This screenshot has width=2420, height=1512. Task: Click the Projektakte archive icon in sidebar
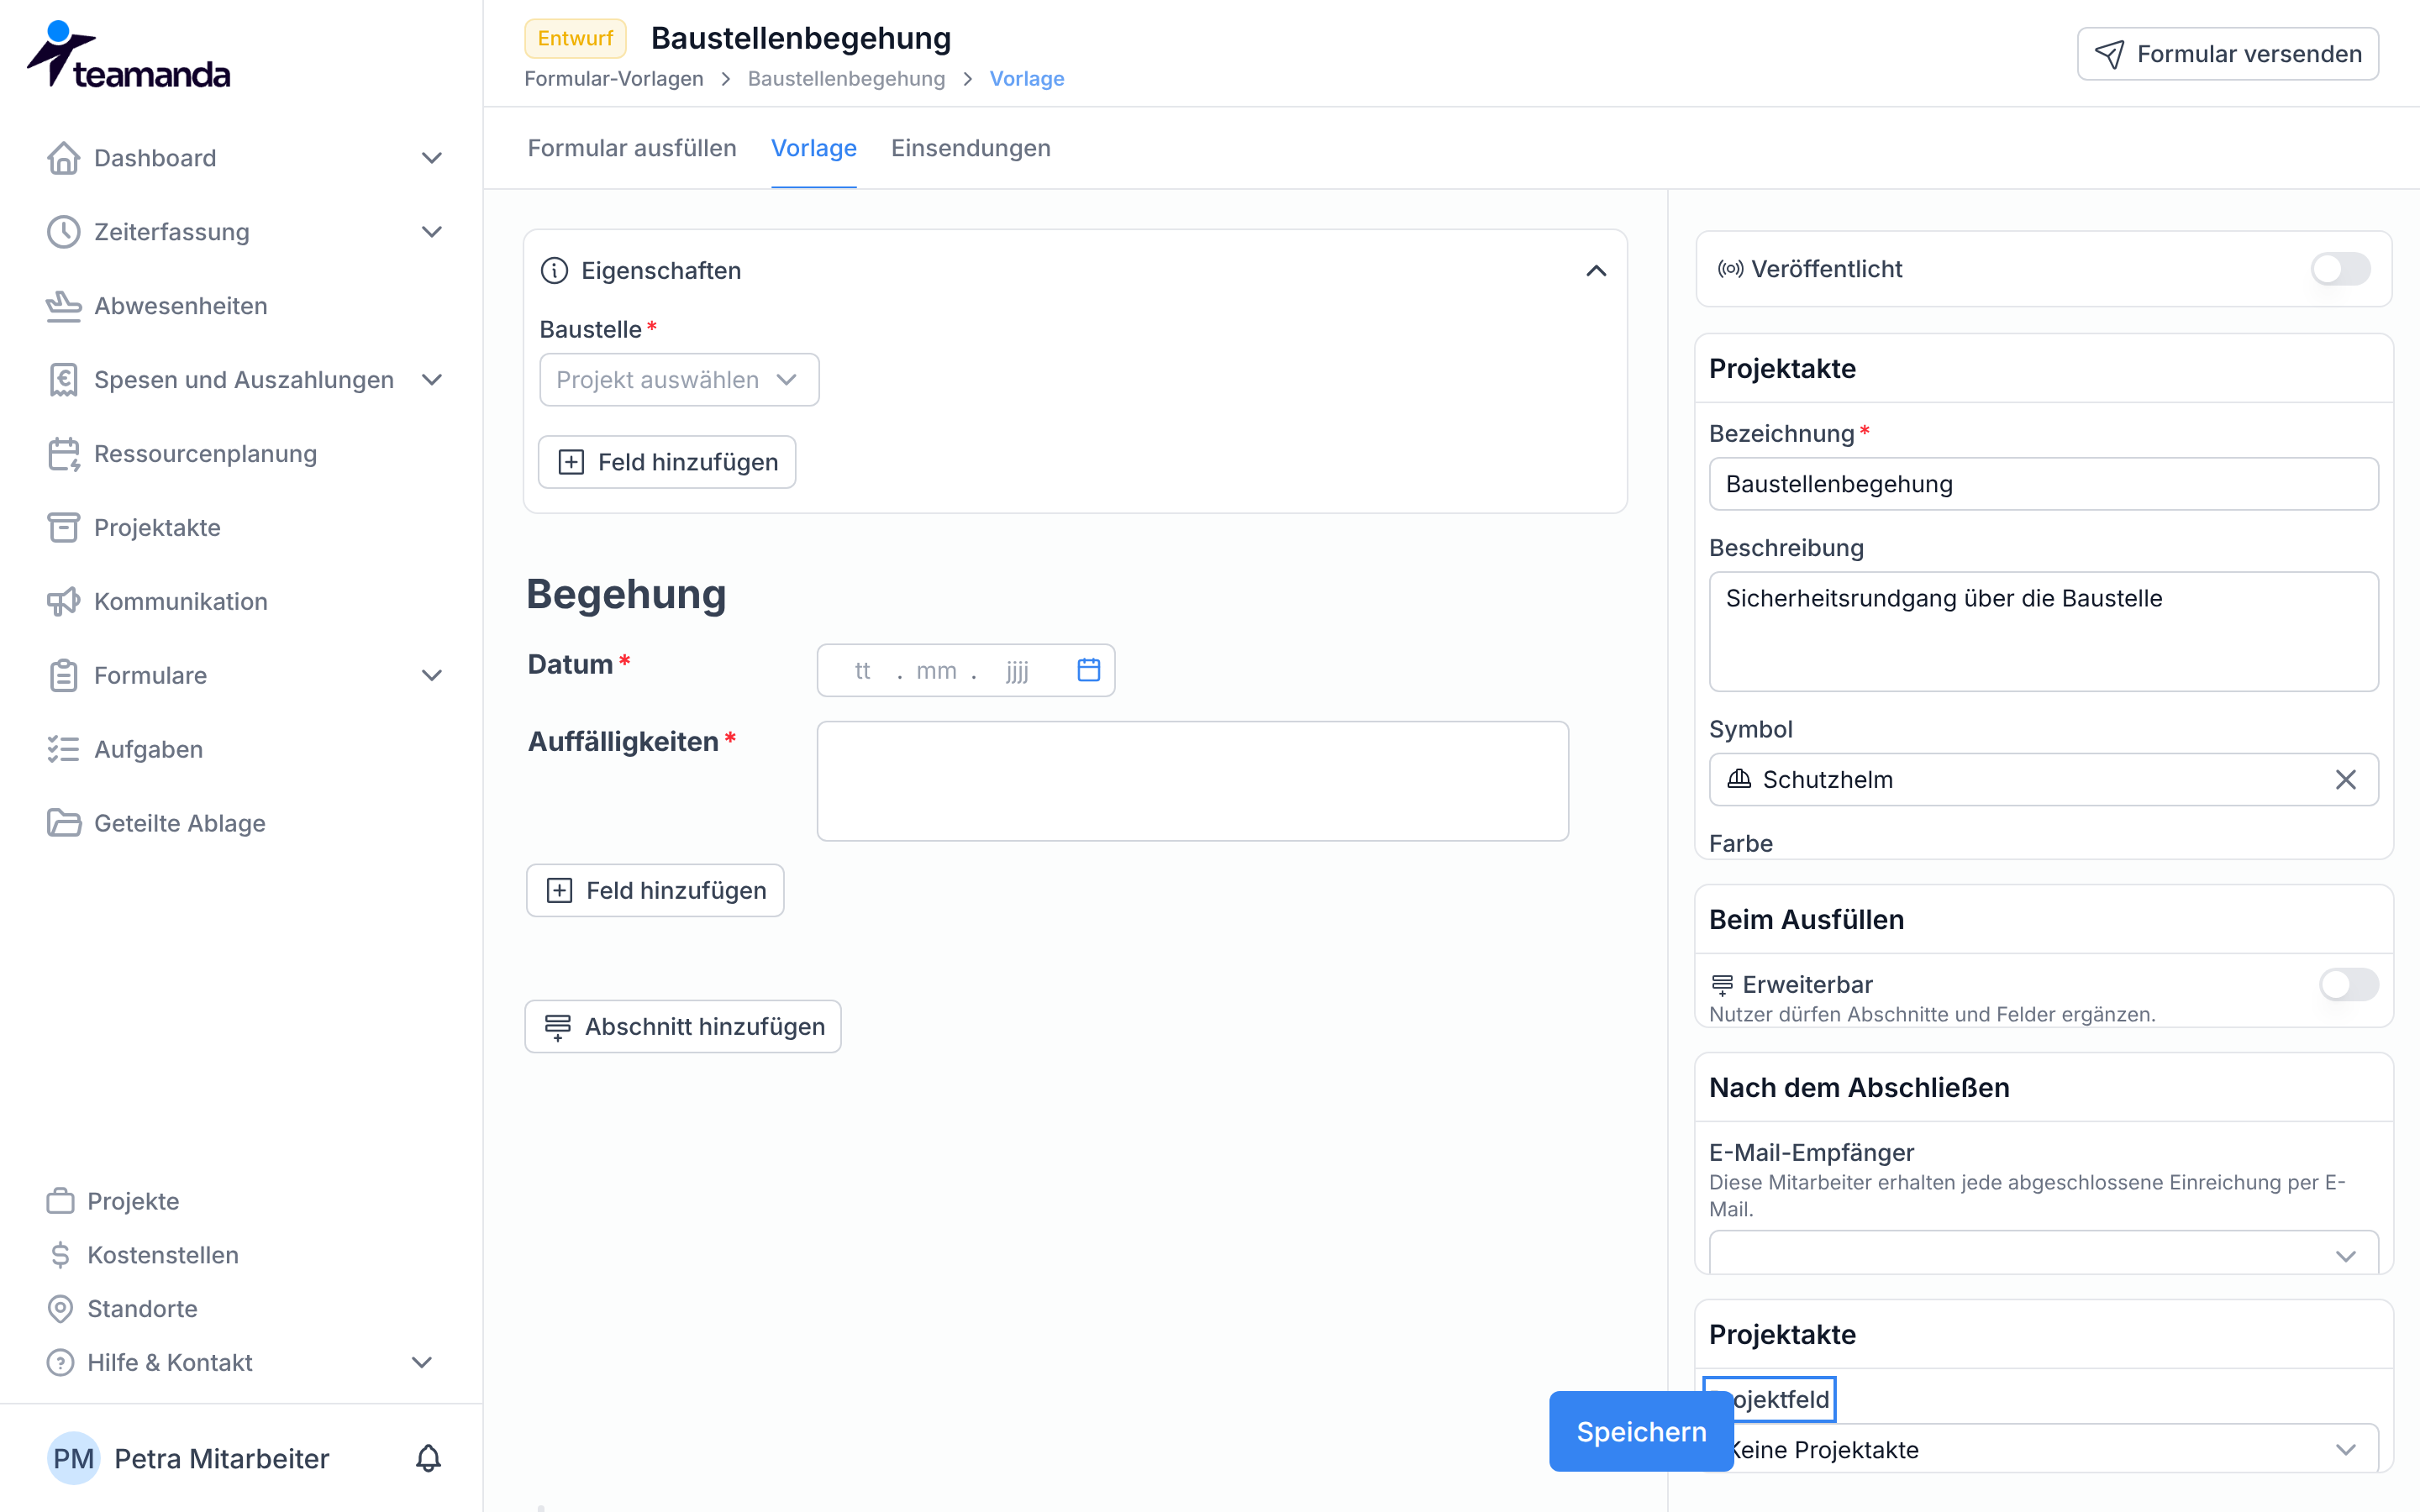pyautogui.click(x=63, y=528)
